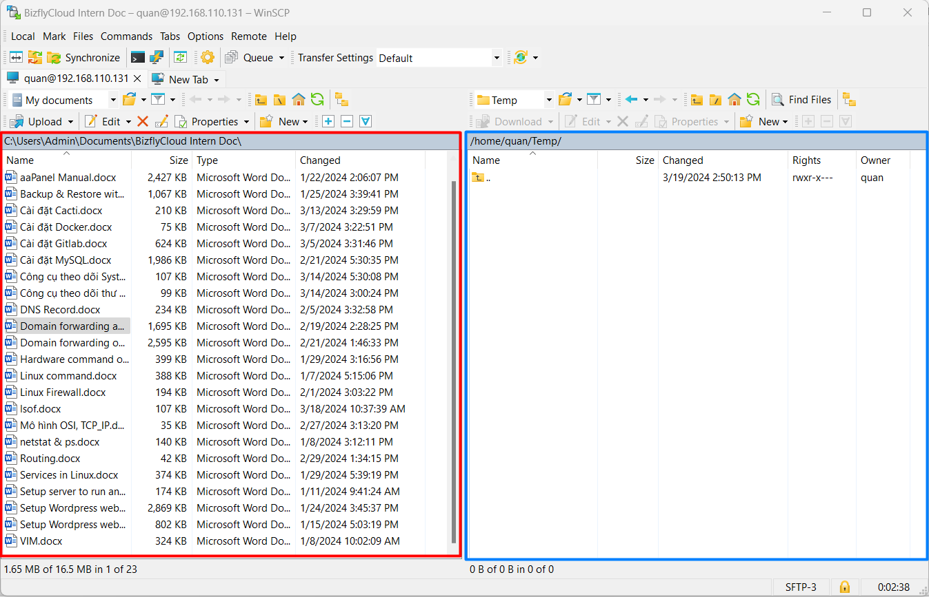Image resolution: width=929 pixels, height=597 pixels.
Task: Open the Commands menu
Action: click(x=126, y=36)
